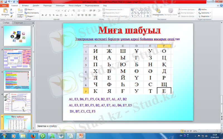Image resolution: width=223 pixels, height=139 pixels.
Task: Undo the last action
Action: (x=9, y=2)
